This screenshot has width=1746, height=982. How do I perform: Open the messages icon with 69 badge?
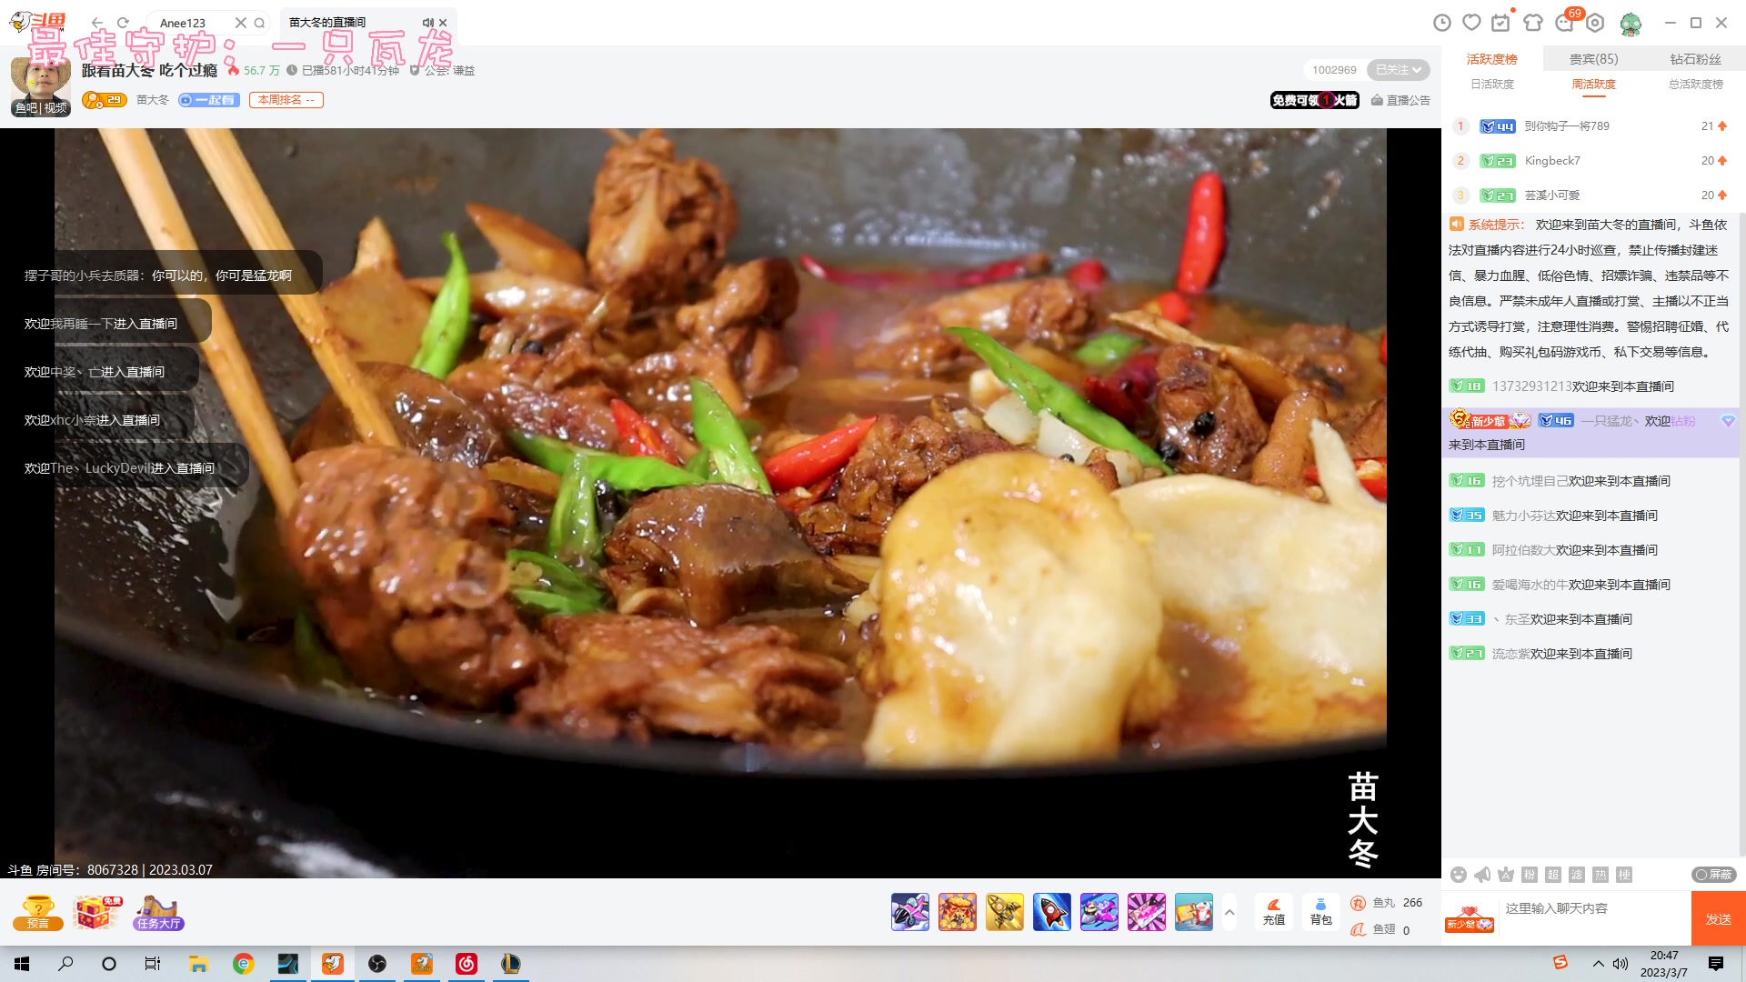[x=1565, y=23]
